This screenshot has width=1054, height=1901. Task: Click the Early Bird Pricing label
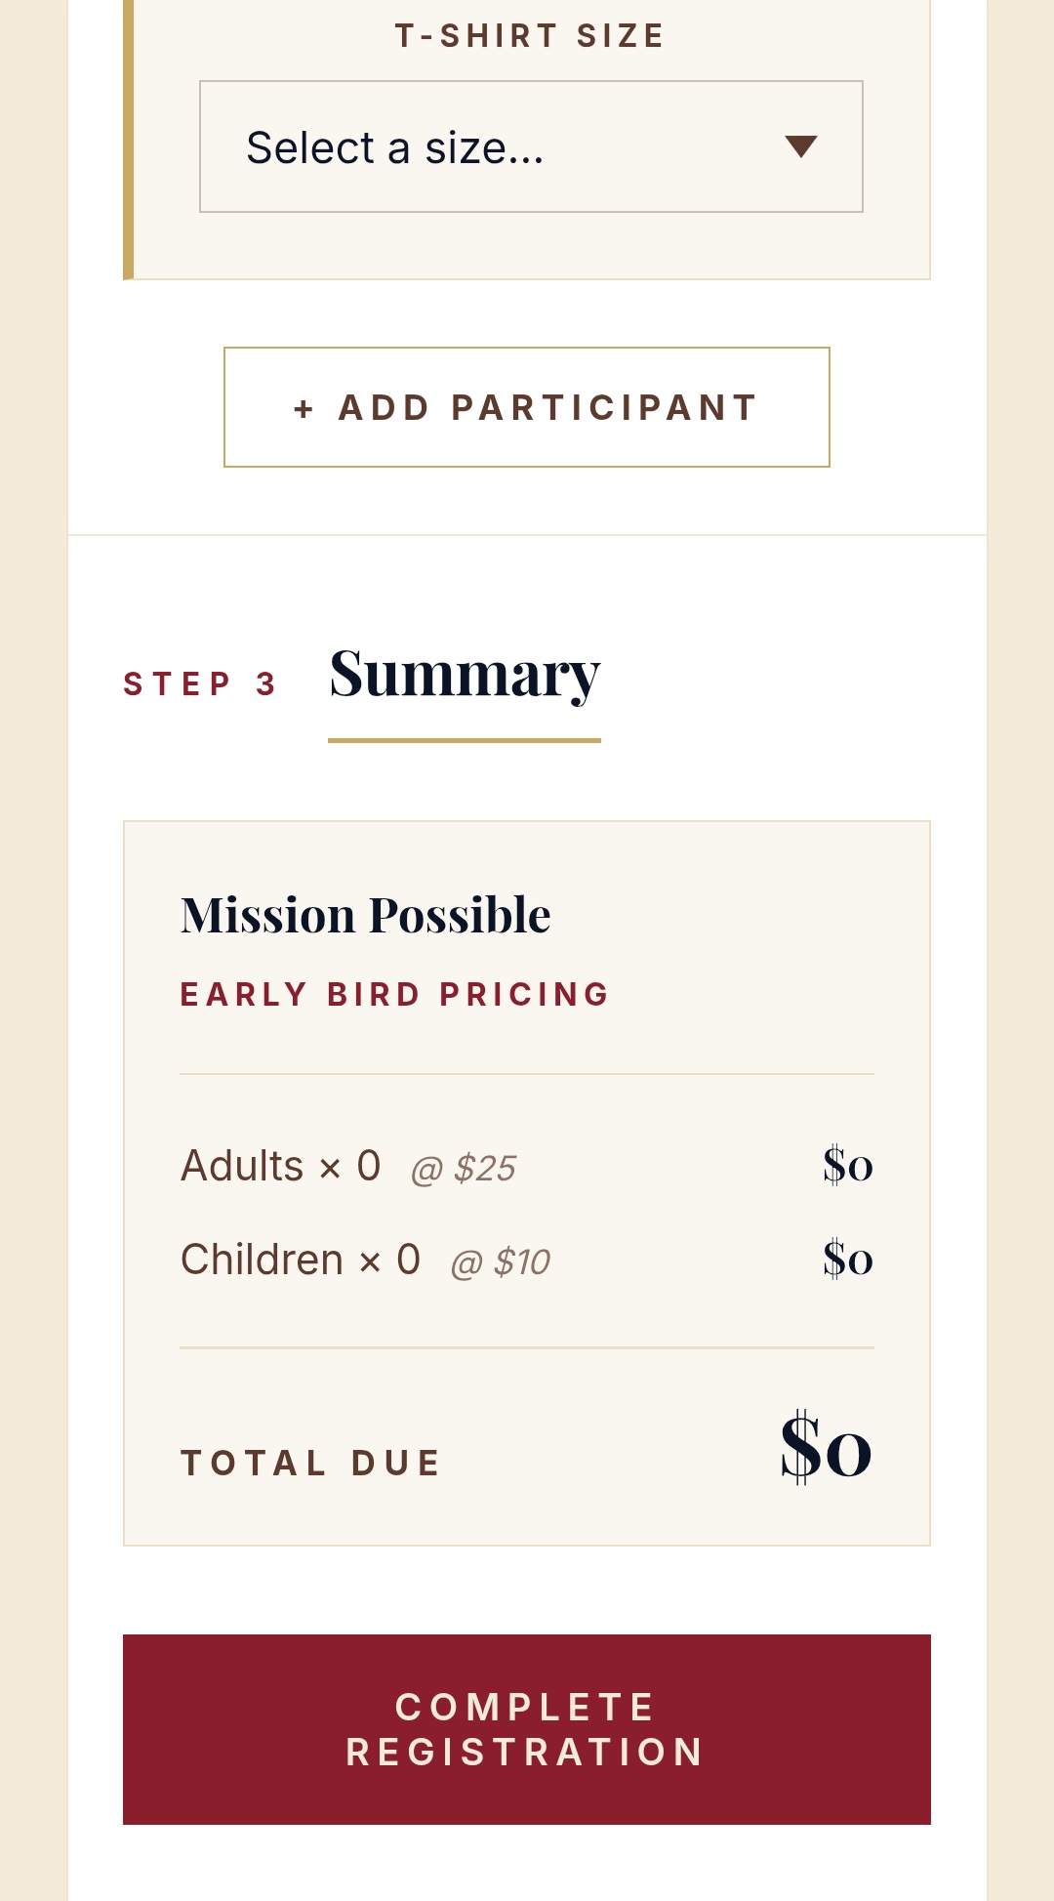pyautogui.click(x=395, y=994)
